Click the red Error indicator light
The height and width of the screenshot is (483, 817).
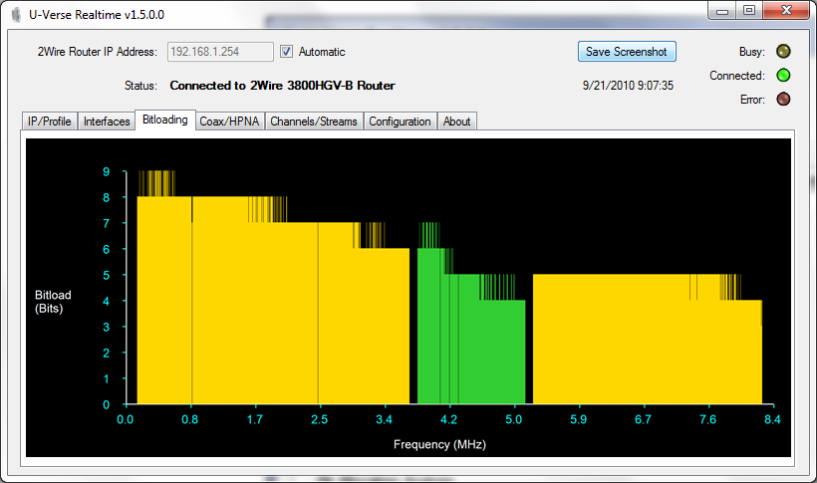[783, 99]
